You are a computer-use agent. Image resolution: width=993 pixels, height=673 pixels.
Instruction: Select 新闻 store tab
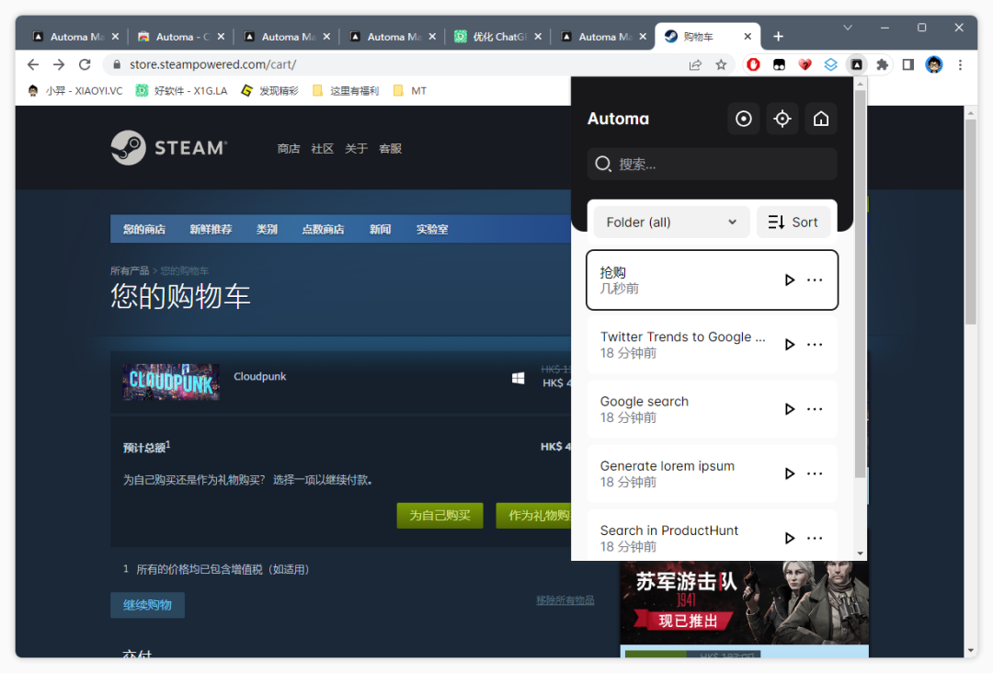click(380, 229)
